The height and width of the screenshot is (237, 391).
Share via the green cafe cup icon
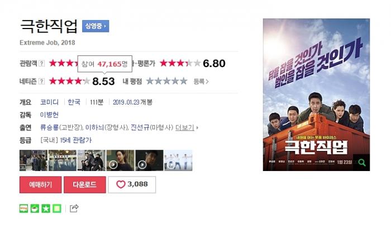35,208
